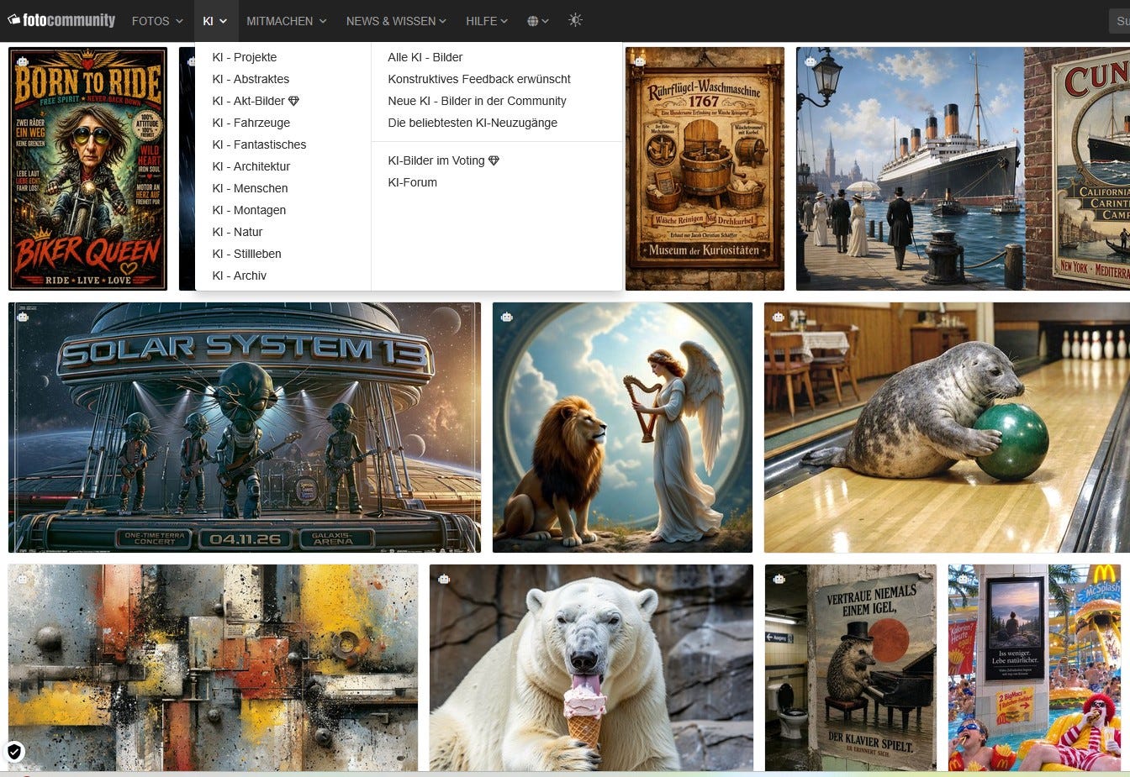This screenshot has height=777, width=1130.
Task: Select KI - Projekte from the menu
Action: (x=245, y=57)
